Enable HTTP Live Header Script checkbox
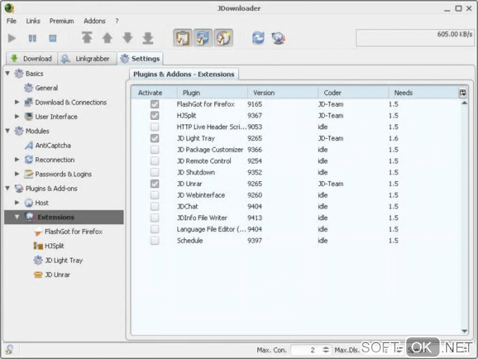The height and width of the screenshot is (359, 478). tap(155, 127)
